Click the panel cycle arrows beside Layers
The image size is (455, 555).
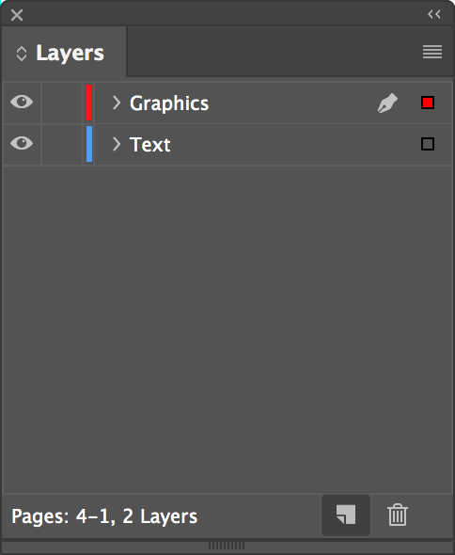point(22,54)
